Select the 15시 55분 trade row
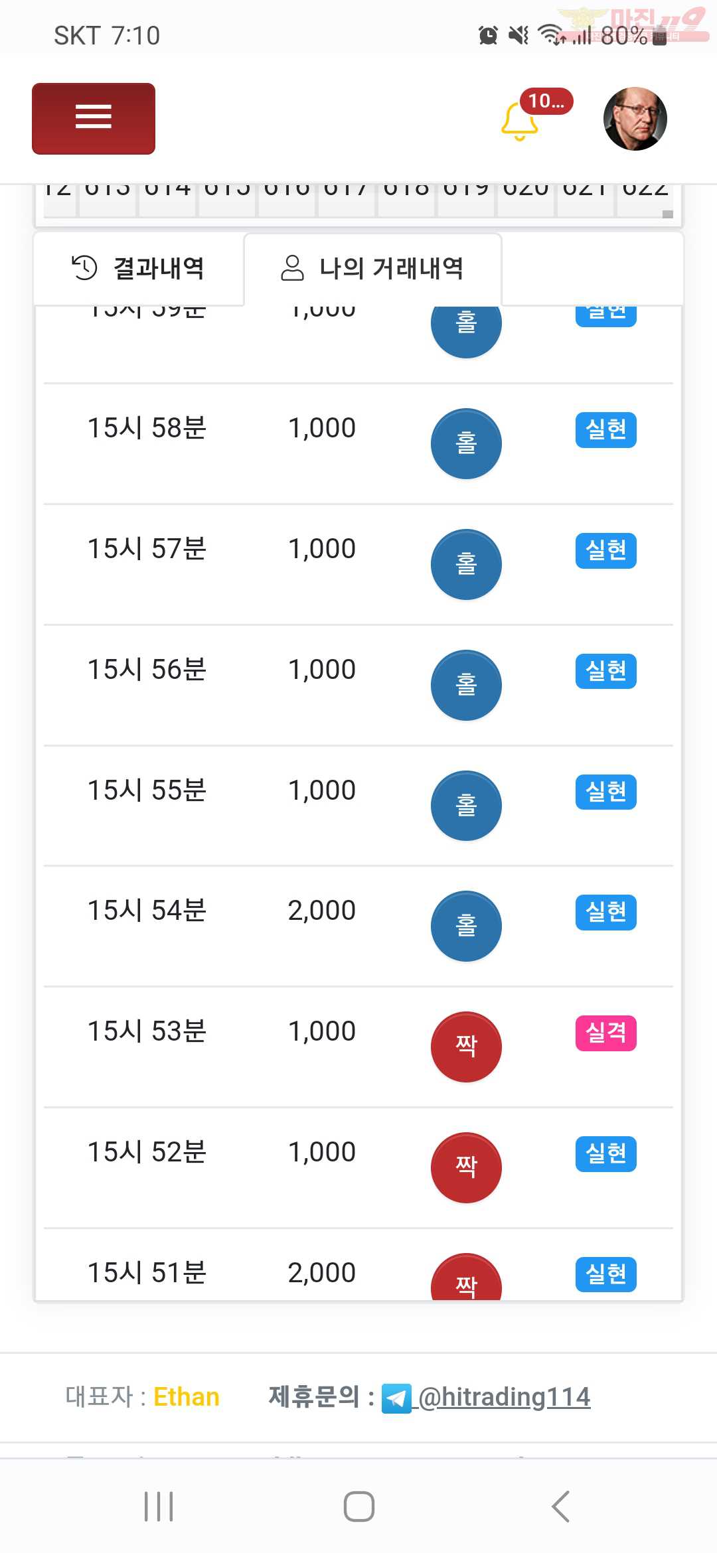The width and height of the screenshot is (717, 1553). tap(358, 806)
